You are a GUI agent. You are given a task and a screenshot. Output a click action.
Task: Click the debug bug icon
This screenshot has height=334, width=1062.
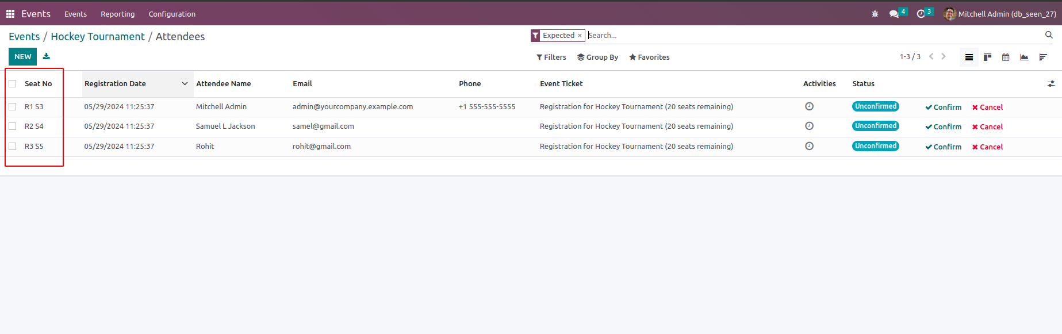click(875, 14)
